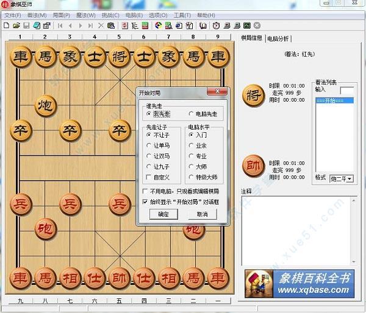Click the red 帥 piece on board
The width and height of the screenshot is (366, 313).
pyautogui.click(x=119, y=278)
